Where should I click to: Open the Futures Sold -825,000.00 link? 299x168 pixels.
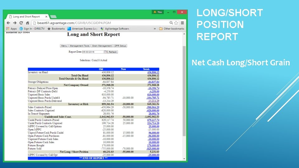click(x=153, y=149)
